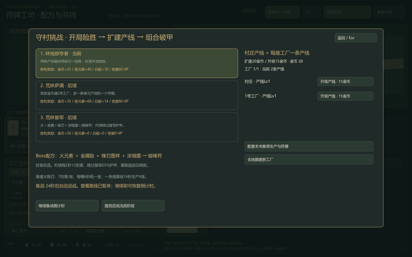
Task: Click 继续备战倒计时 button
Action: pos(67,206)
